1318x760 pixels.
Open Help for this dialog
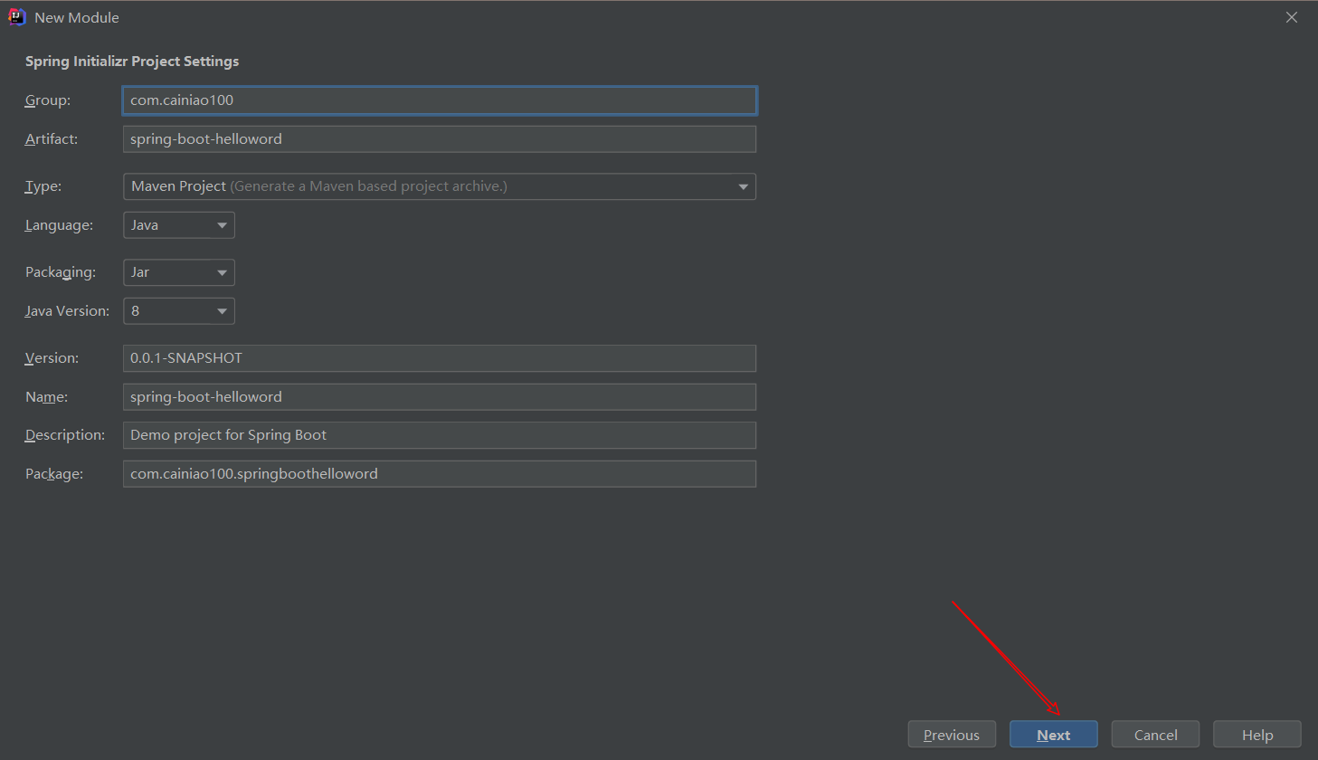pos(1257,735)
